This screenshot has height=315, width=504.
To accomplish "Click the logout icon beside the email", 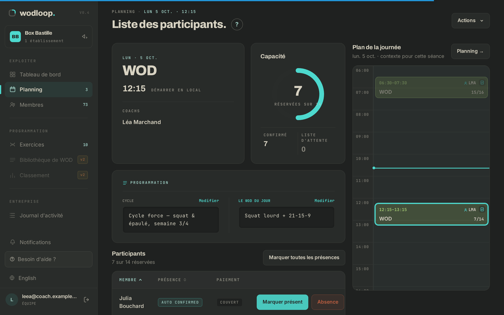I will point(86,300).
